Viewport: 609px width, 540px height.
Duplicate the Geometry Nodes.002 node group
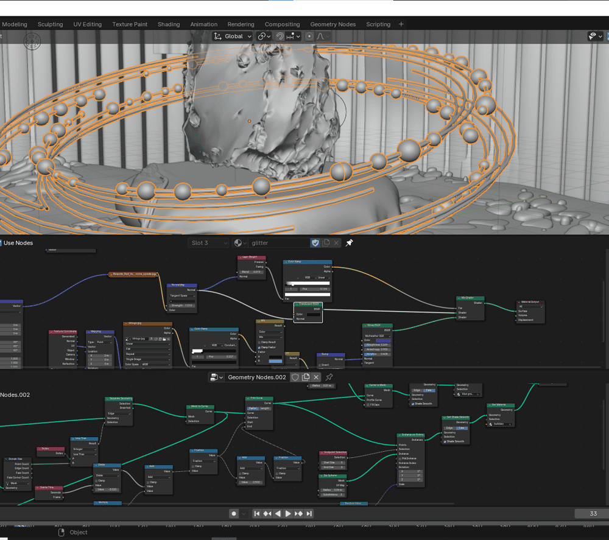[306, 377]
